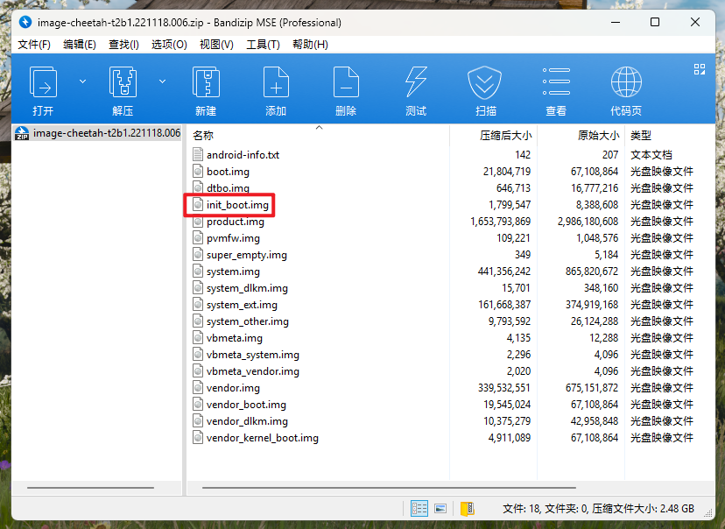Select the vbmeta.img file
This screenshot has height=529, width=725.
235,338
